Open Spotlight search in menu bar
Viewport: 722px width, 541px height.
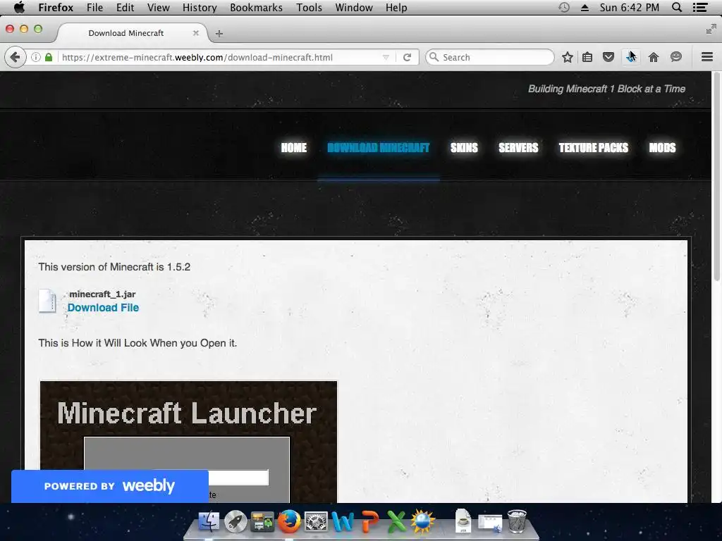(x=677, y=7)
